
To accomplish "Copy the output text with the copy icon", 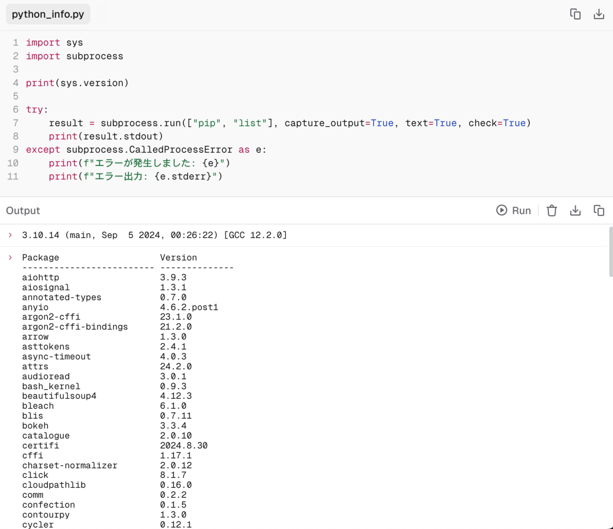I will tap(599, 210).
